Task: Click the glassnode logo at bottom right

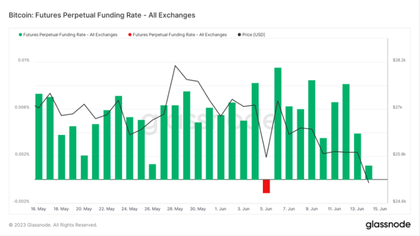Action: coord(388,224)
